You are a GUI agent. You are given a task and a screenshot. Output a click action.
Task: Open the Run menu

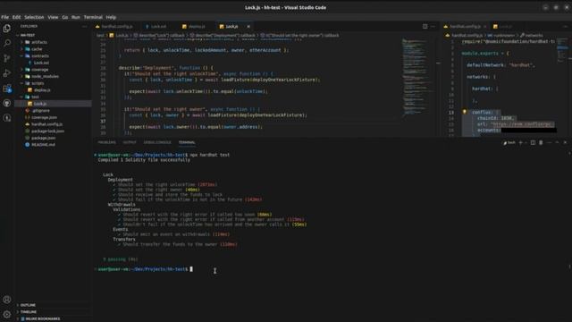click(x=75, y=17)
